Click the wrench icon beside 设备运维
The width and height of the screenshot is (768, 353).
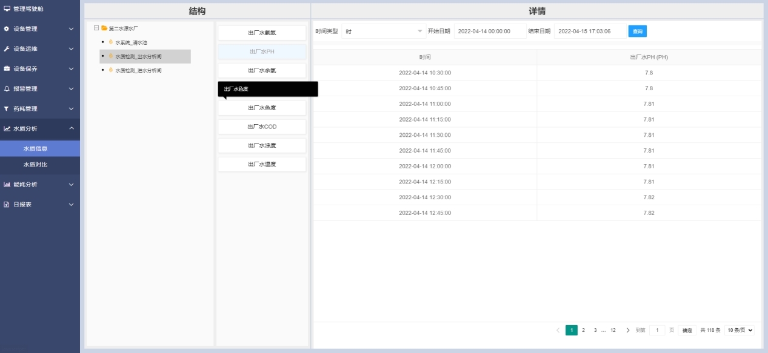[7, 49]
